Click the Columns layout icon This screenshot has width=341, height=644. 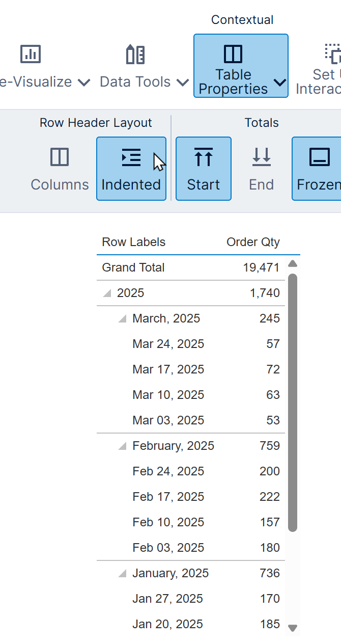pyautogui.click(x=59, y=158)
